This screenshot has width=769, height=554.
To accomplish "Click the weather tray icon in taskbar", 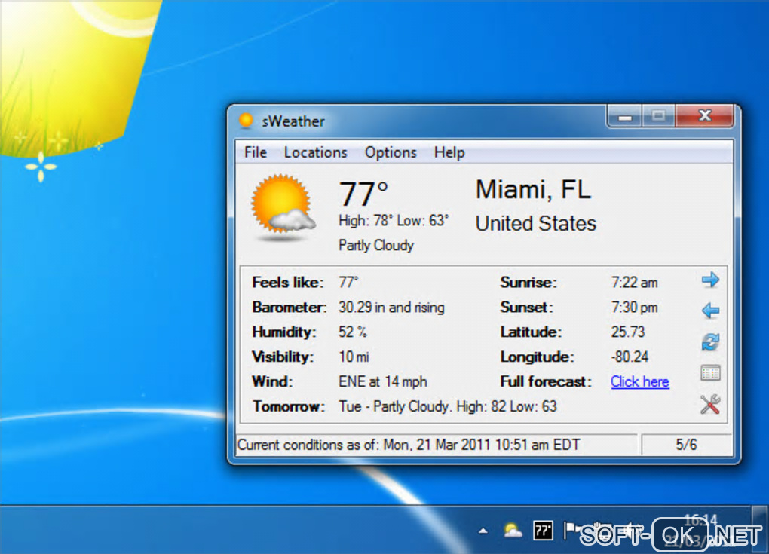I will pos(512,531).
